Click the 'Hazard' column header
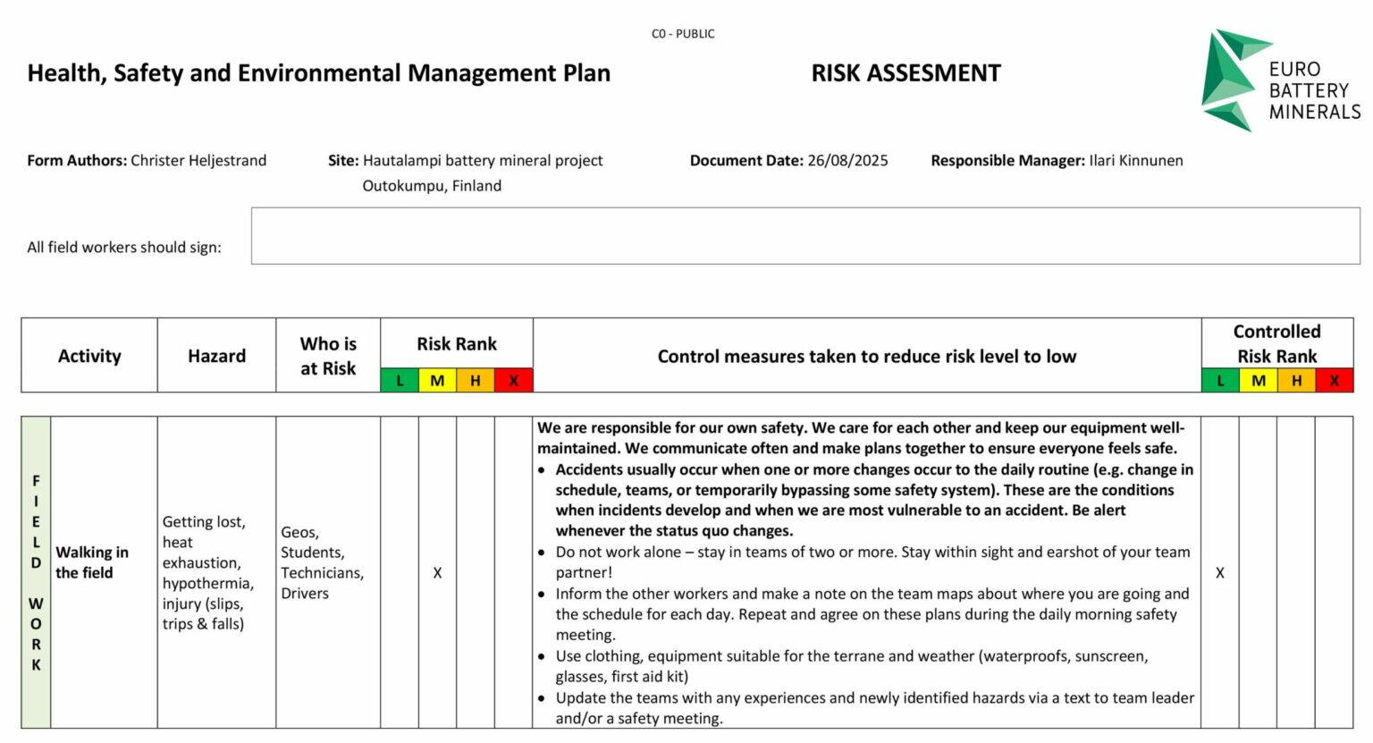 click(216, 356)
